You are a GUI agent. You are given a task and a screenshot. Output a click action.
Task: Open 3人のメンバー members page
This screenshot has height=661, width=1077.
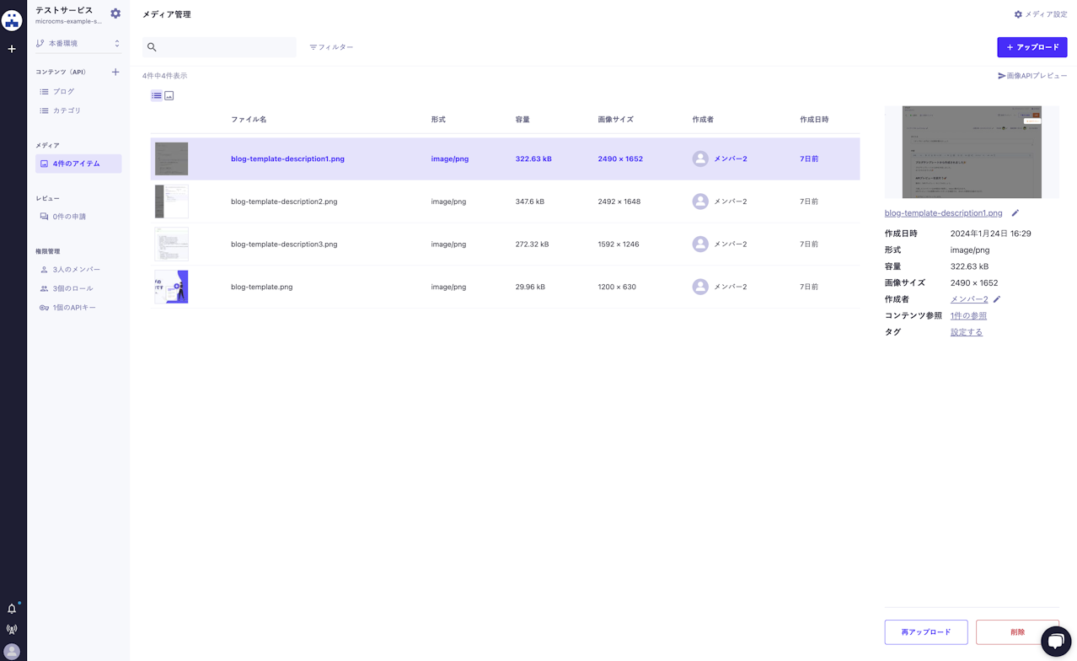click(76, 270)
